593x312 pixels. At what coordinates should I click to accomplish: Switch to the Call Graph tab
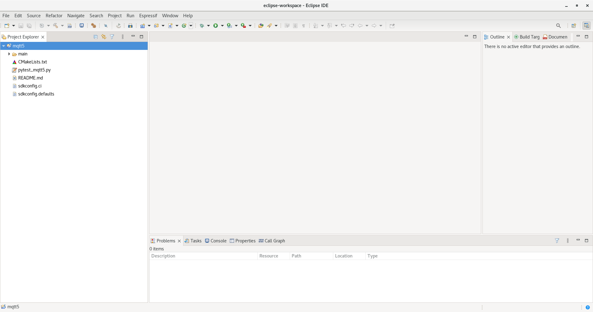tap(272, 241)
